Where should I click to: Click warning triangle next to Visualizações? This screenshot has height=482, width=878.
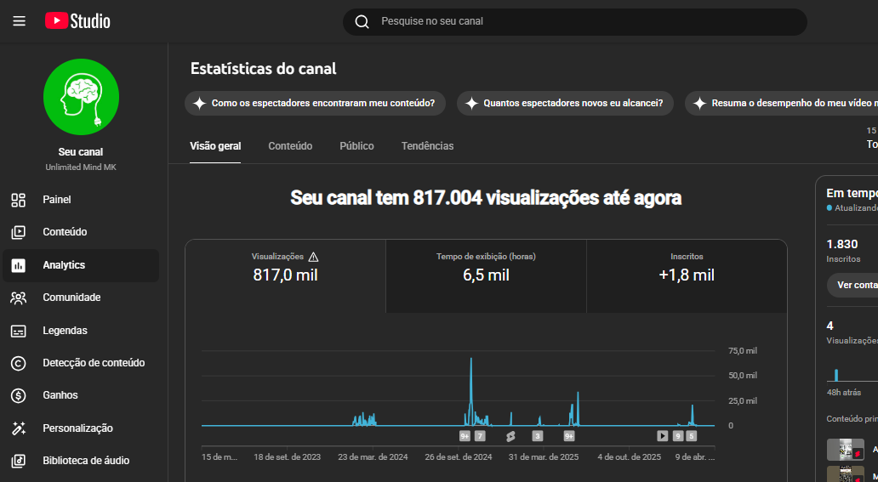(x=314, y=257)
